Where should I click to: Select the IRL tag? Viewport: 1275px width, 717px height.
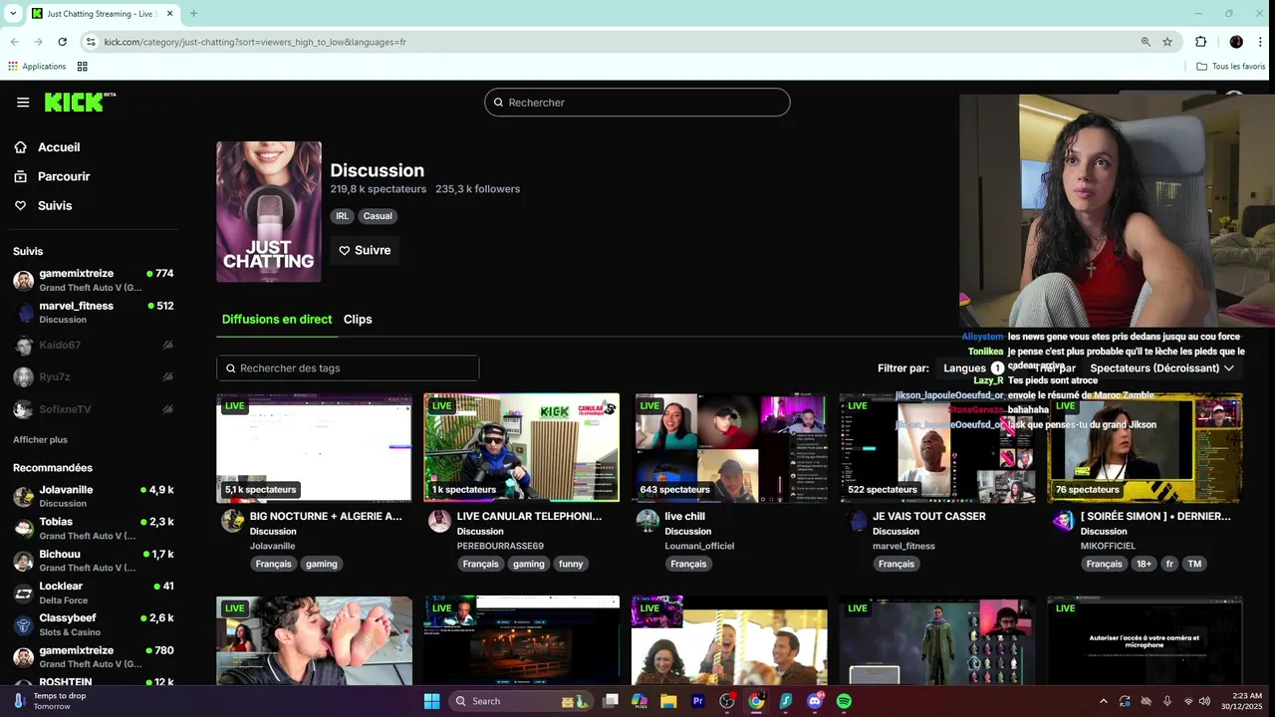coord(342,216)
